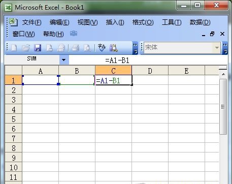Select row 1 header
This screenshot has width=232, height=184.
[13, 80]
